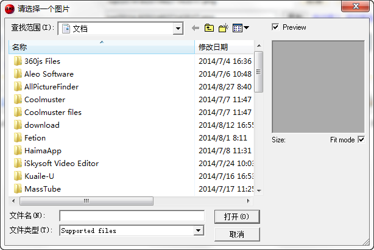374x250 pixels.
Task: Click the 打开 button
Action: 237,217
